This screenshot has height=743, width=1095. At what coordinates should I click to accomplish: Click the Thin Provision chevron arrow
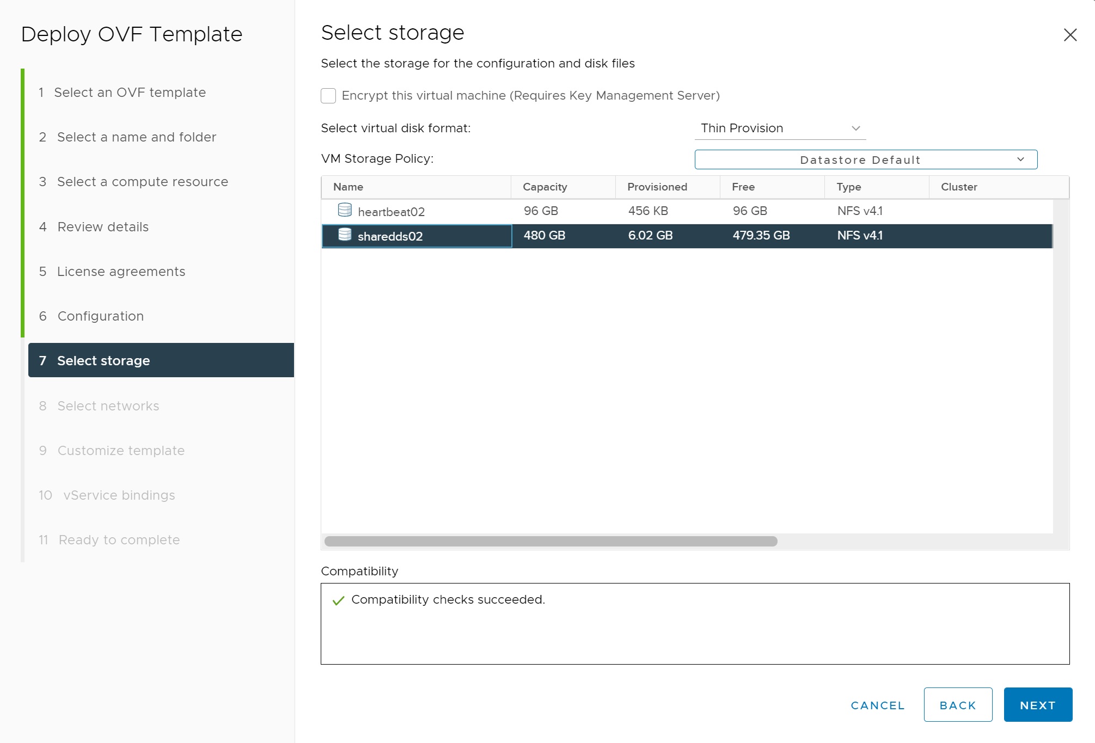pos(855,128)
